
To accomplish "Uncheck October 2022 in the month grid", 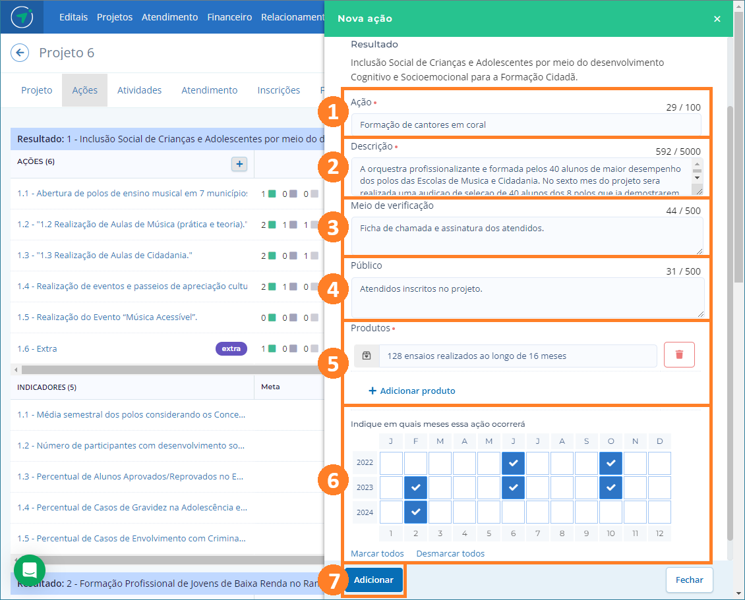I will pos(611,463).
